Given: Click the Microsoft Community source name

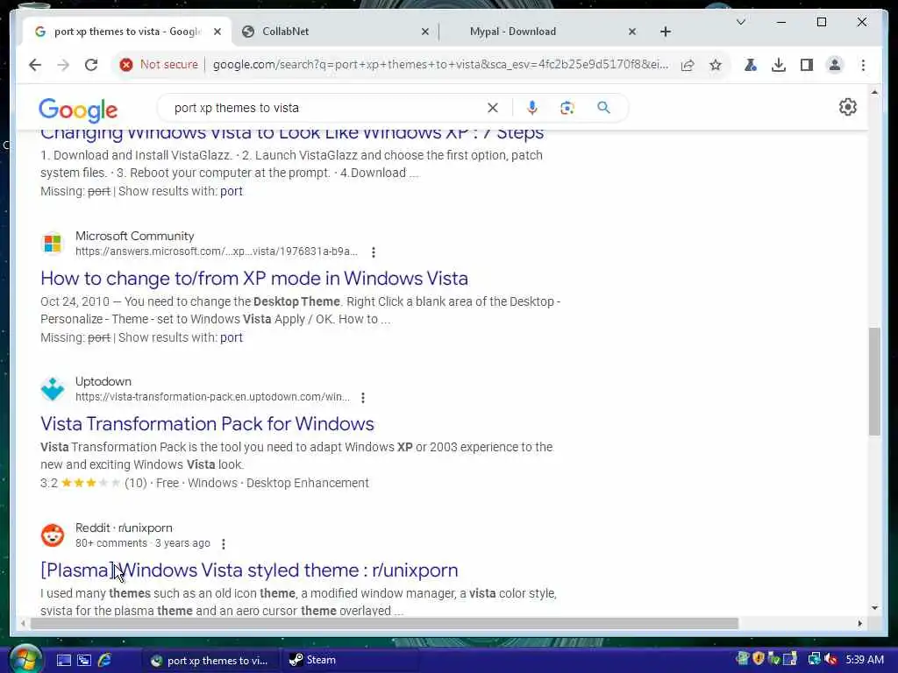Looking at the screenshot, I should tap(134, 236).
